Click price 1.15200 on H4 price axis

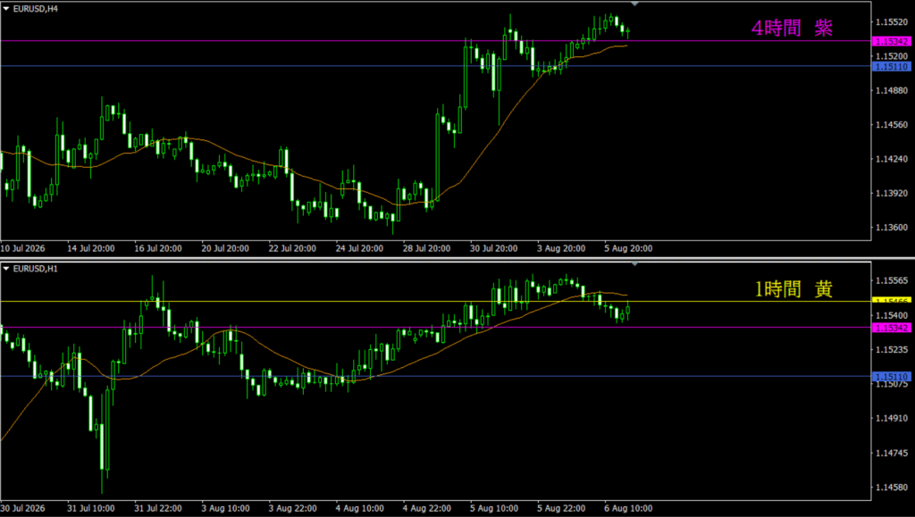891,56
